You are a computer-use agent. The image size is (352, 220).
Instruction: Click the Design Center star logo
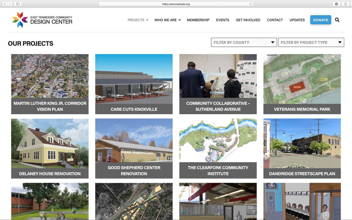[20, 20]
